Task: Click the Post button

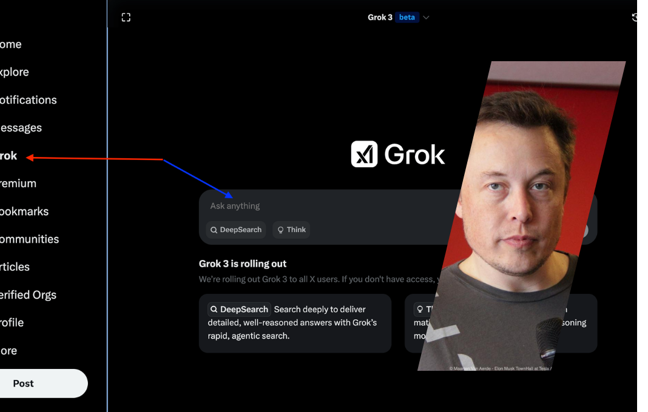Action: pos(23,383)
